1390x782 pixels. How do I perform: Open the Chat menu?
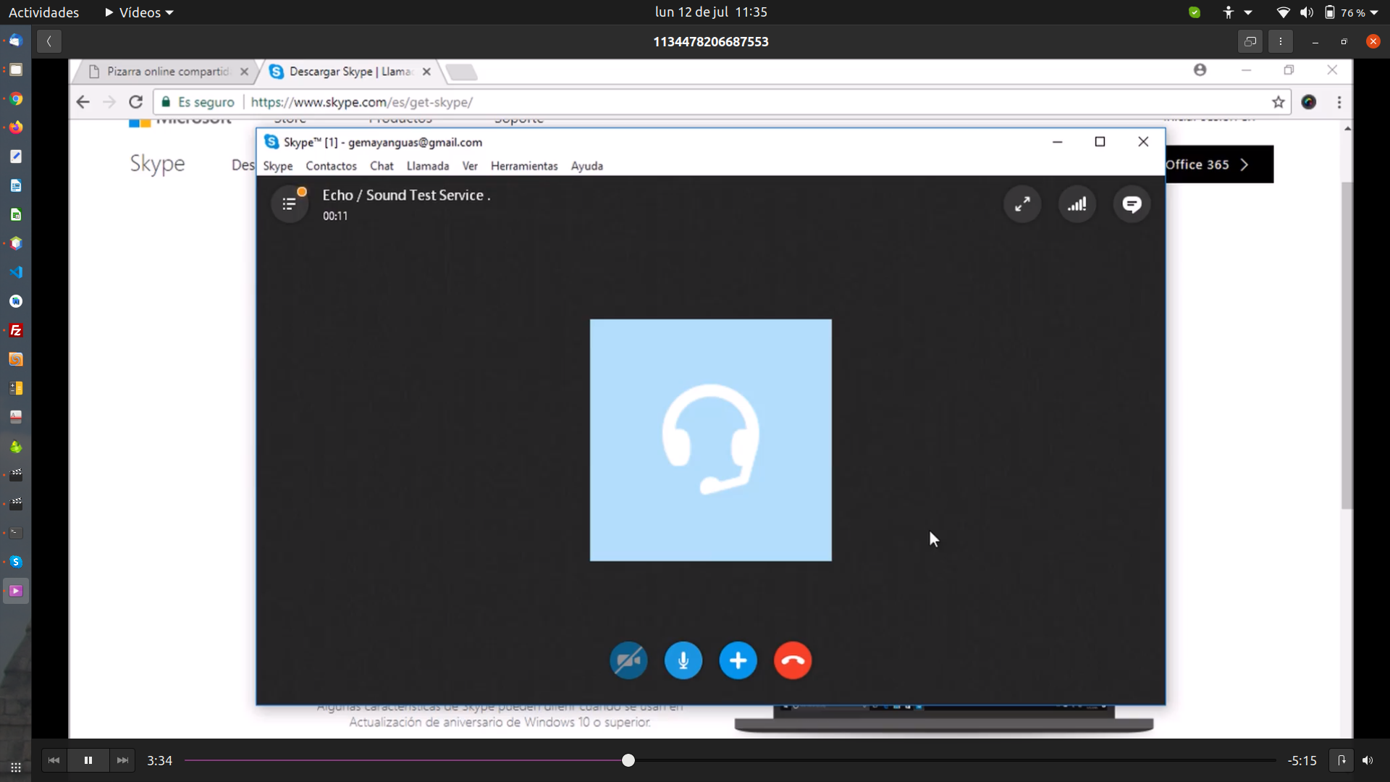point(382,166)
